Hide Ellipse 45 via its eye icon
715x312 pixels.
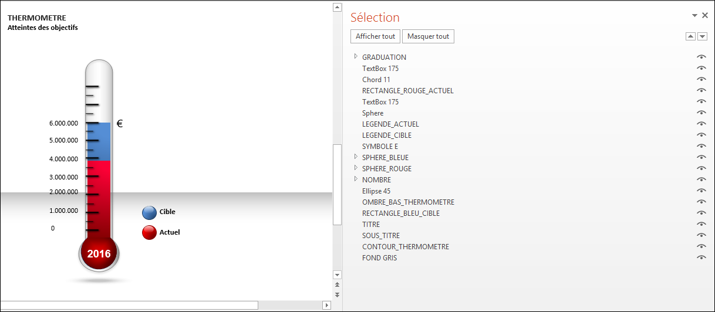[701, 191]
